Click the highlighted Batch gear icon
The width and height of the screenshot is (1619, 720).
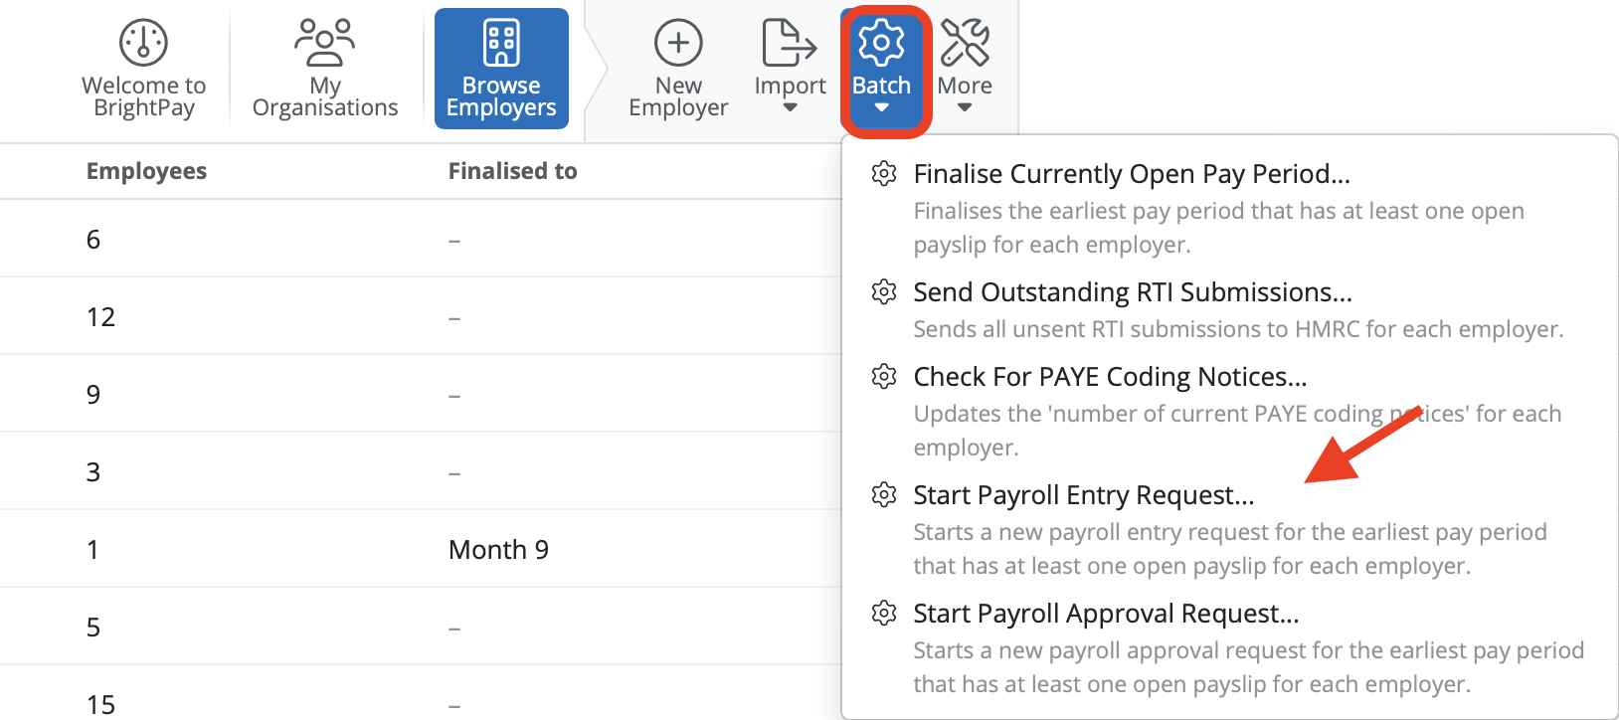[882, 42]
